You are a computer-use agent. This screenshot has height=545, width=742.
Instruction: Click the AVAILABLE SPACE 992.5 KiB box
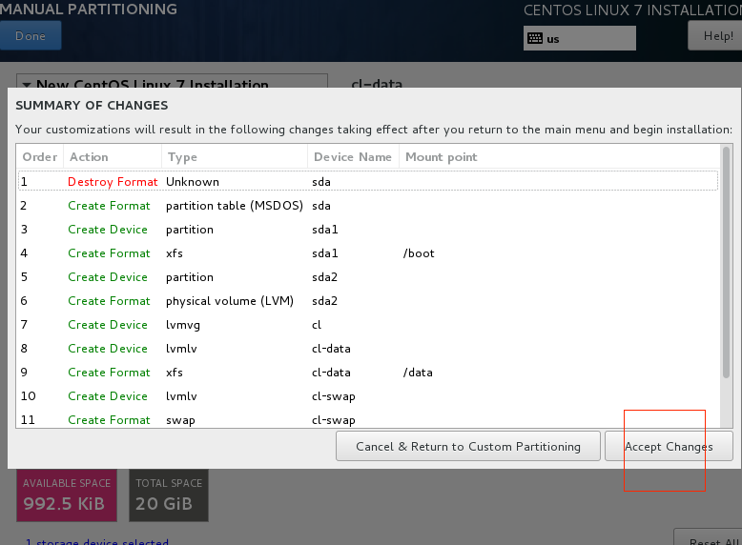pyautogui.click(x=67, y=495)
